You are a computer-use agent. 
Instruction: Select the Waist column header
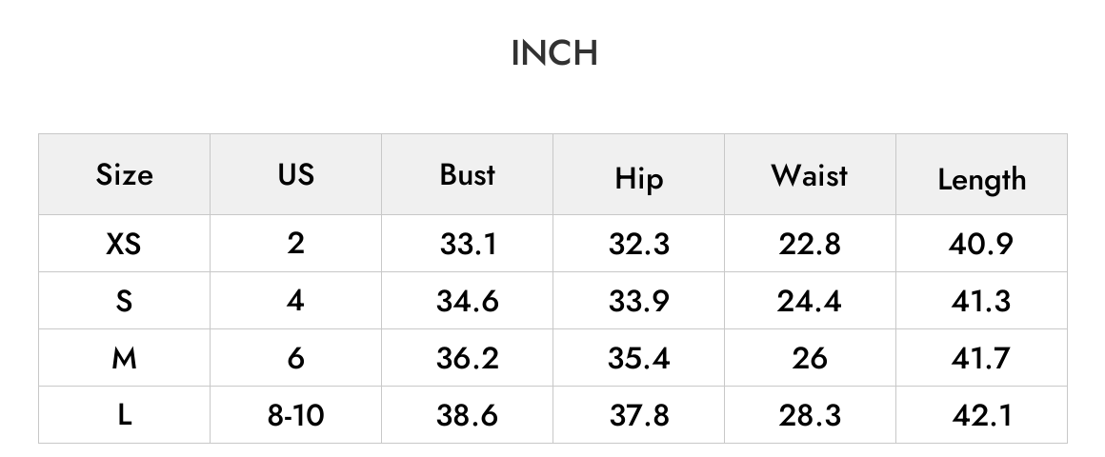(810, 174)
